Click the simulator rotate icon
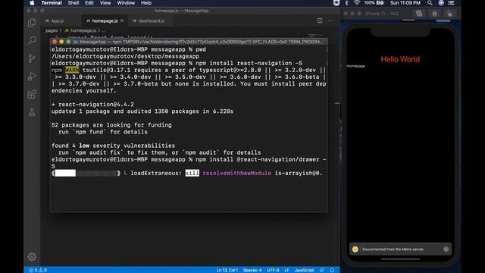Image resolution: width=485 pixels, height=273 pixels. click(449, 14)
